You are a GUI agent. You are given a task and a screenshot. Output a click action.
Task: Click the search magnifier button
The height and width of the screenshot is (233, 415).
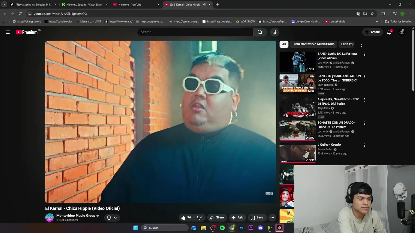260,32
